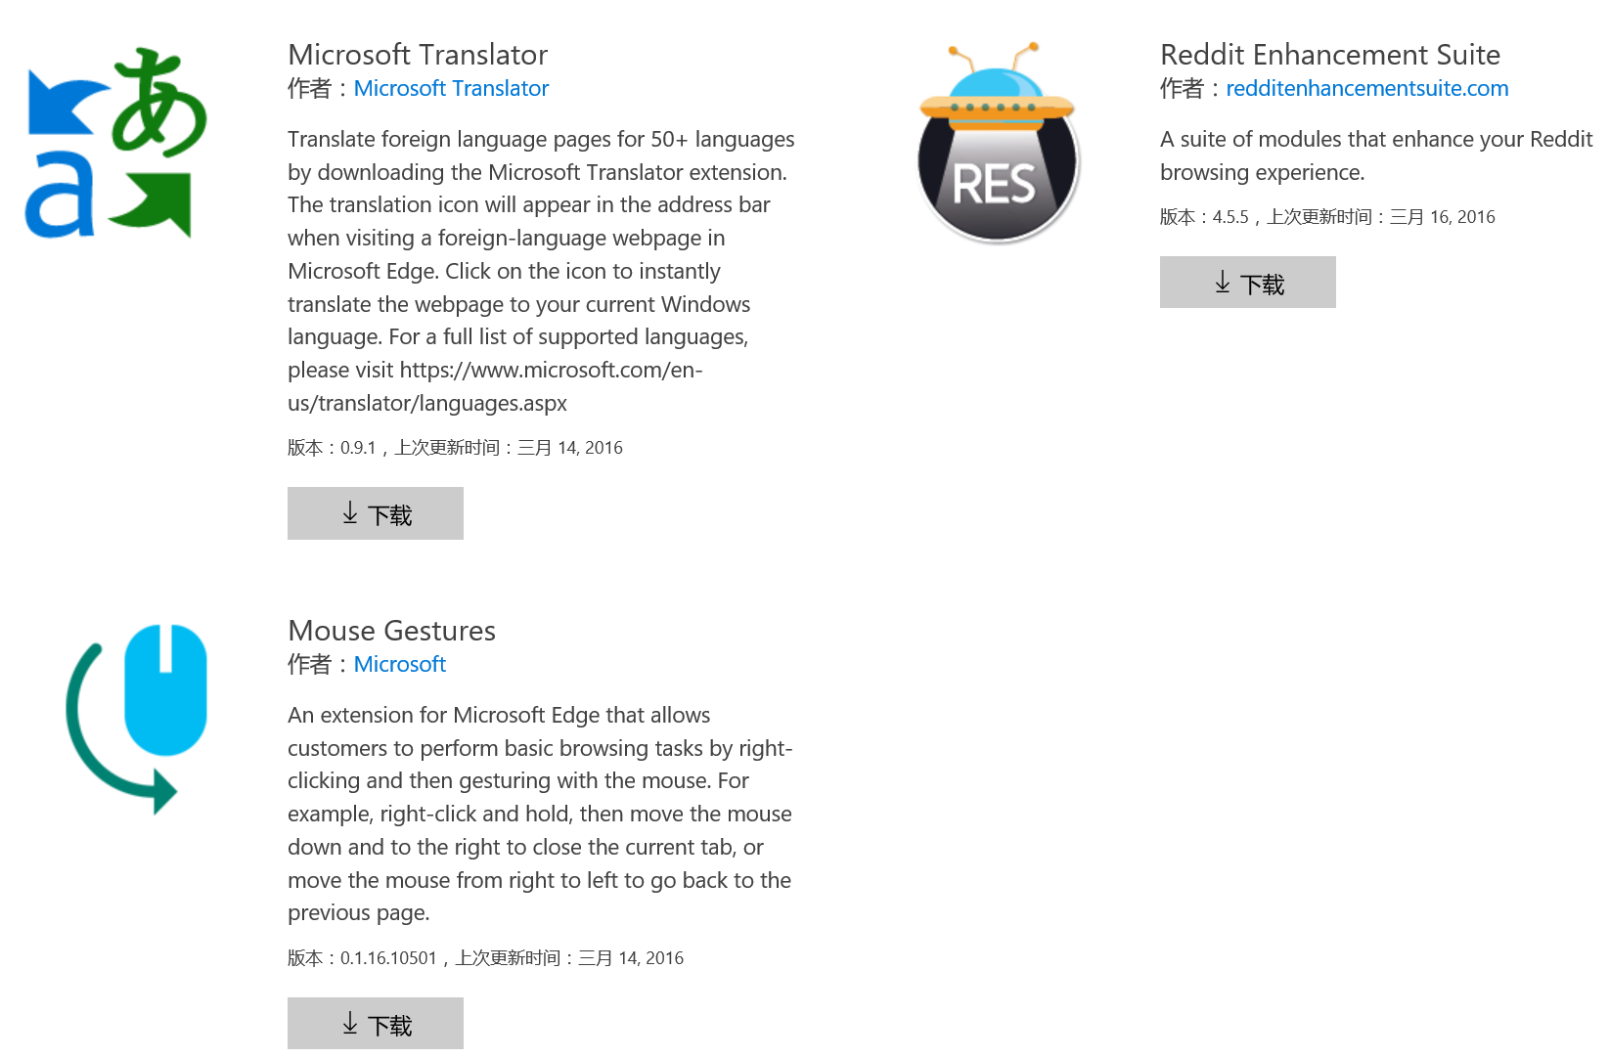Click the Mouse Gestures mouse icon
The width and height of the screenshot is (1609, 1058).
click(x=135, y=719)
